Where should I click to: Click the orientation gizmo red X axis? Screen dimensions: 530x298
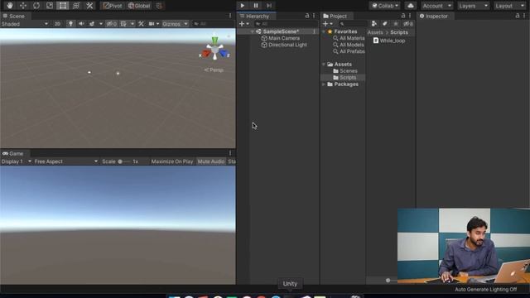pos(206,54)
